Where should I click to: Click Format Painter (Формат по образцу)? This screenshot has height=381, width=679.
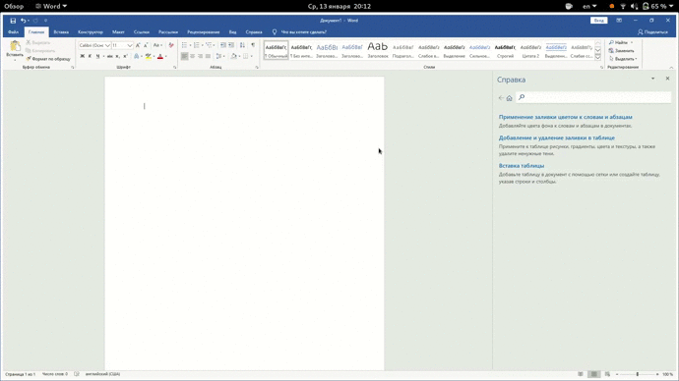pyautogui.click(x=48, y=59)
